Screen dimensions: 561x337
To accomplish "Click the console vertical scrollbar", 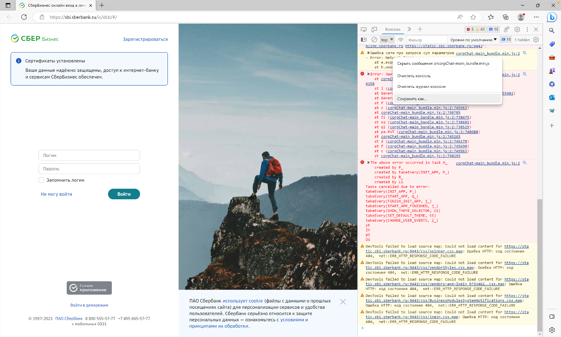I will click(x=540, y=265).
